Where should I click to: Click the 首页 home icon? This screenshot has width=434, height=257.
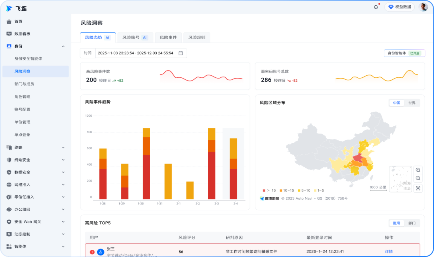(x=9, y=22)
